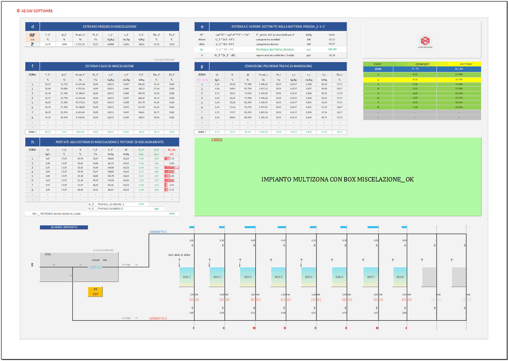Screen dimensions: 508x361
Task: Click the G2' orange input cell
Action: [32, 35]
